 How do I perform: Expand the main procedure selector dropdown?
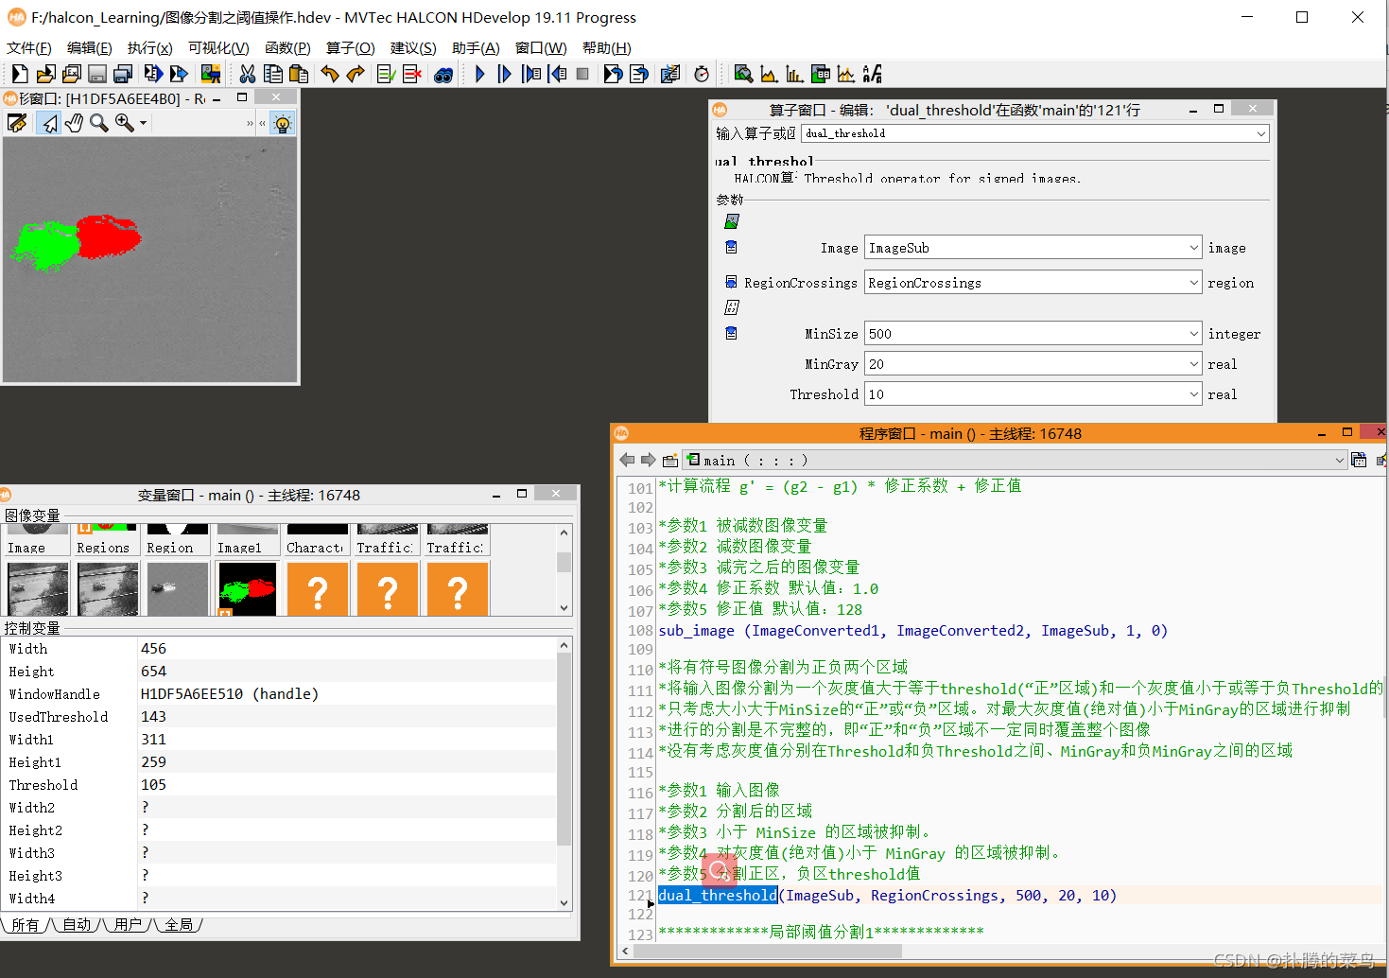pyautogui.click(x=1339, y=461)
